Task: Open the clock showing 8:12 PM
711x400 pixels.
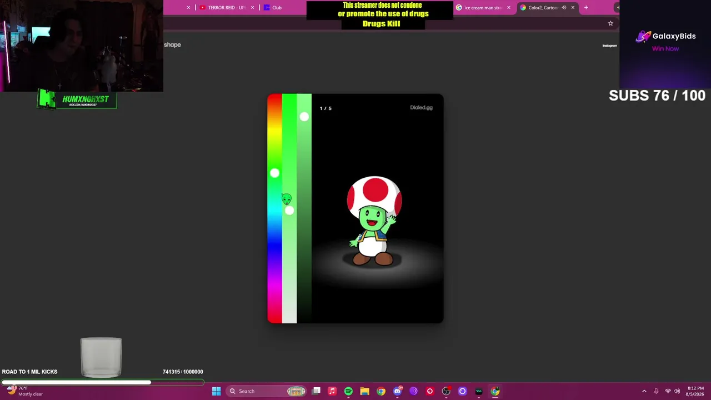Action: pos(695,391)
